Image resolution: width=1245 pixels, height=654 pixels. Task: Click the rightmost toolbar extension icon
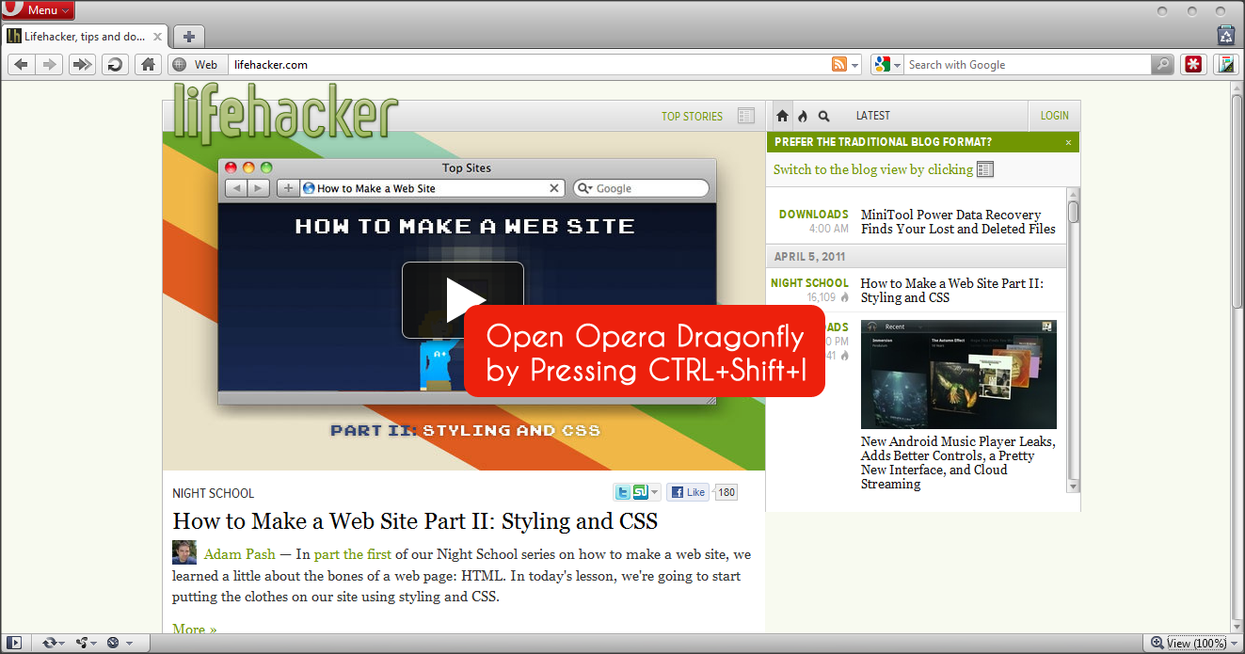(x=1225, y=65)
